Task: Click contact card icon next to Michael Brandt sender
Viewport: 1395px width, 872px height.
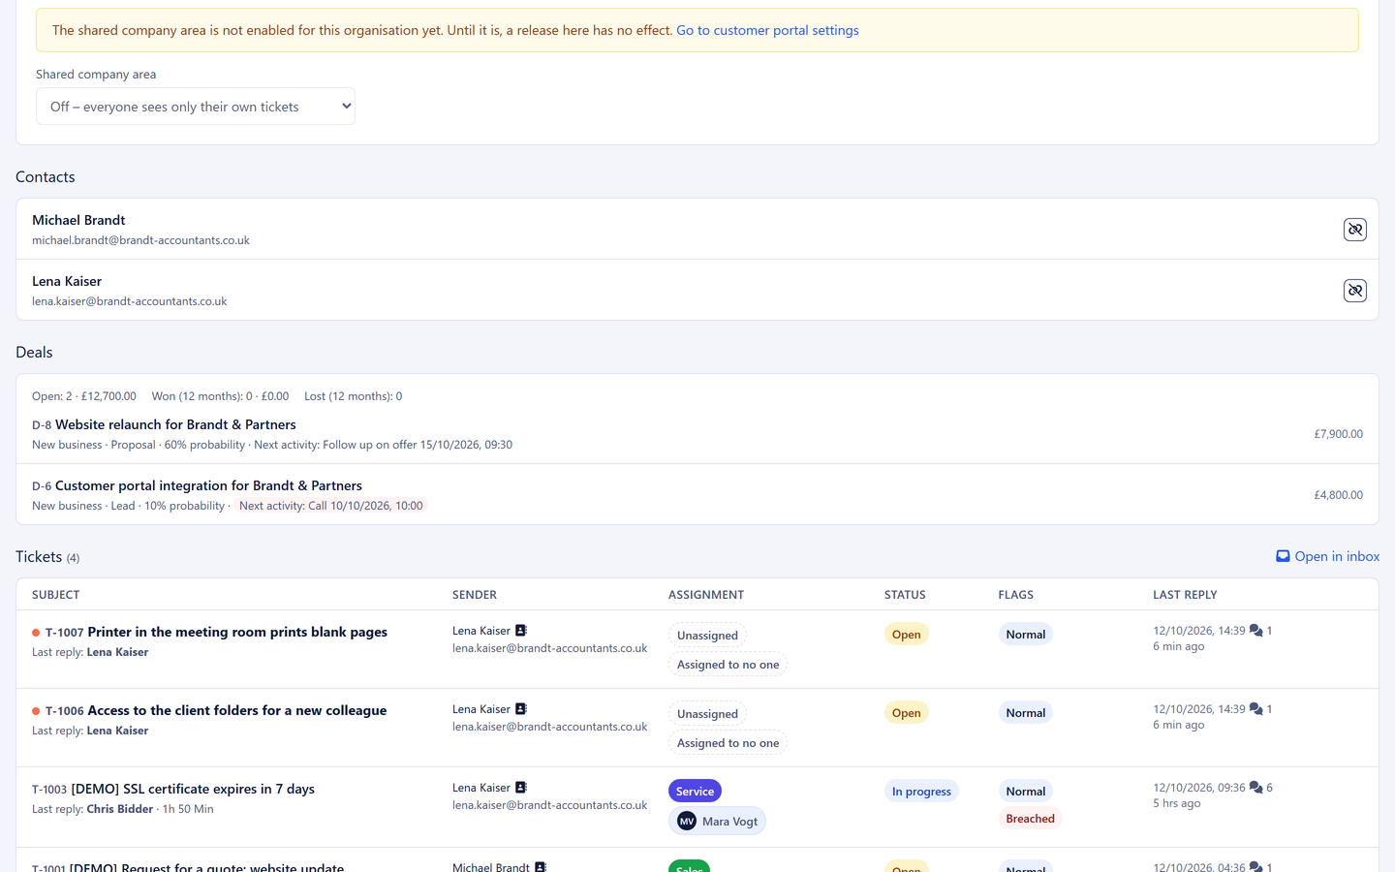Action: tap(541, 866)
